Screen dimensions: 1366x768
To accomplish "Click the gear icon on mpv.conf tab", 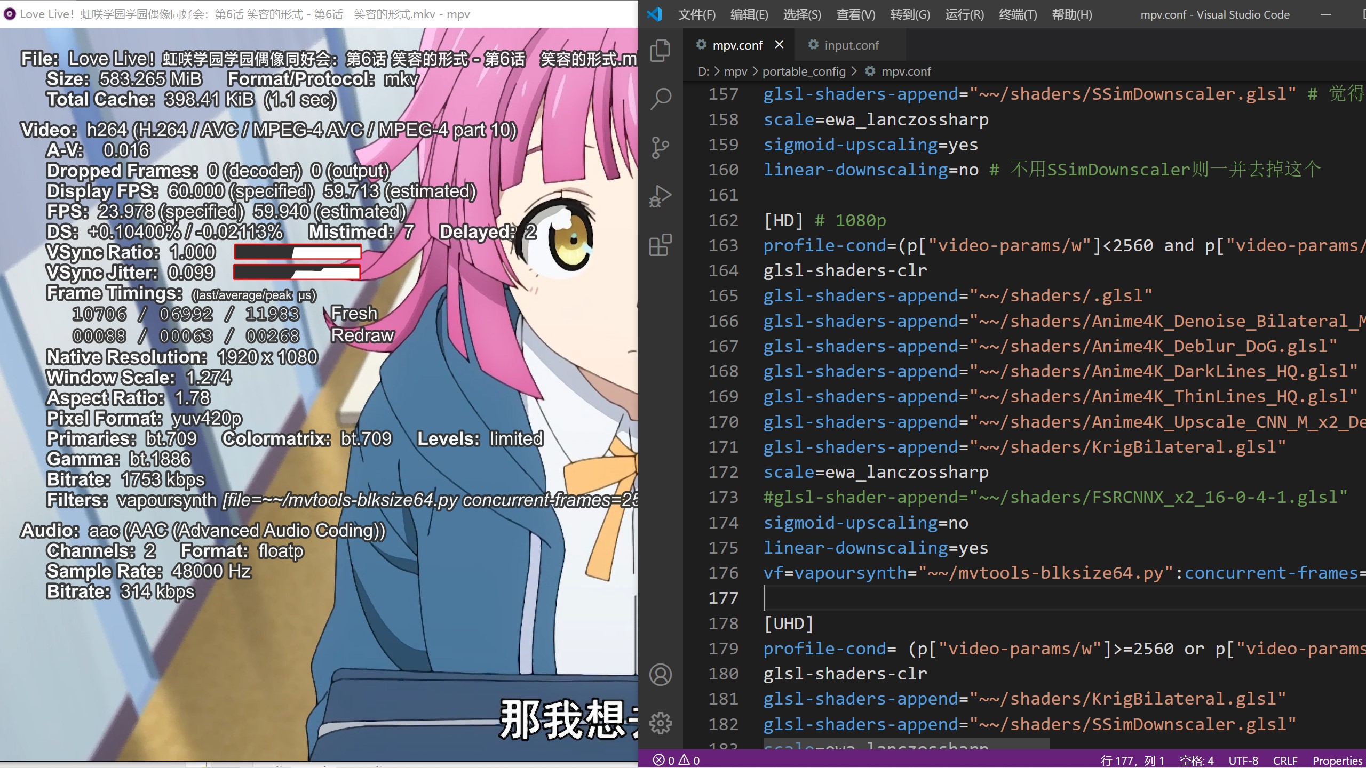I will click(x=702, y=45).
